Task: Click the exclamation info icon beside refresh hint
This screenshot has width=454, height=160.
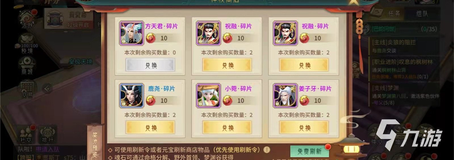Action: 266,149
